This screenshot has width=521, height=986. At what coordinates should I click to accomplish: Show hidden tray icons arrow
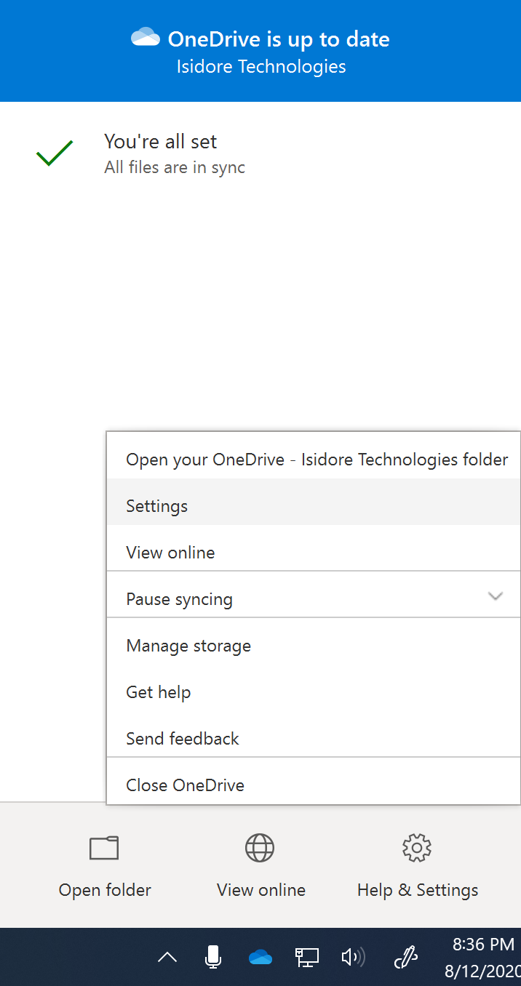pos(167,958)
